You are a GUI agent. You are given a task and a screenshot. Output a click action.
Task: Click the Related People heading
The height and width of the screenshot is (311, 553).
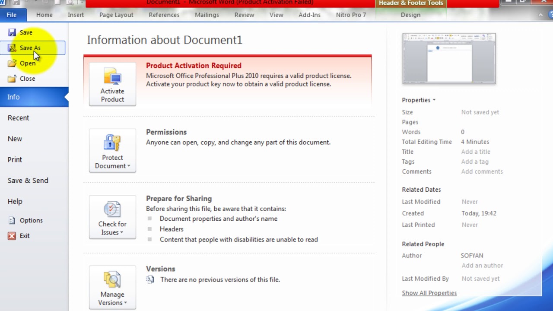[x=423, y=244]
